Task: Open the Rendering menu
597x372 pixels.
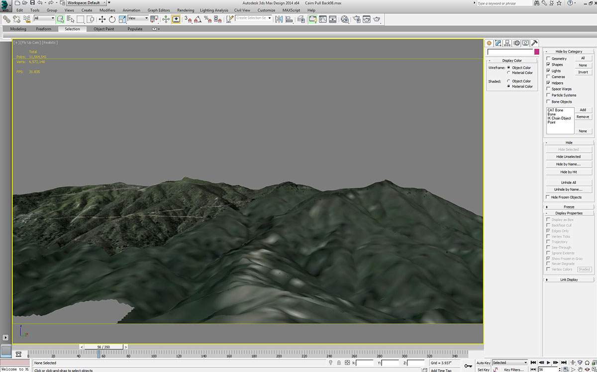Action: [x=186, y=10]
